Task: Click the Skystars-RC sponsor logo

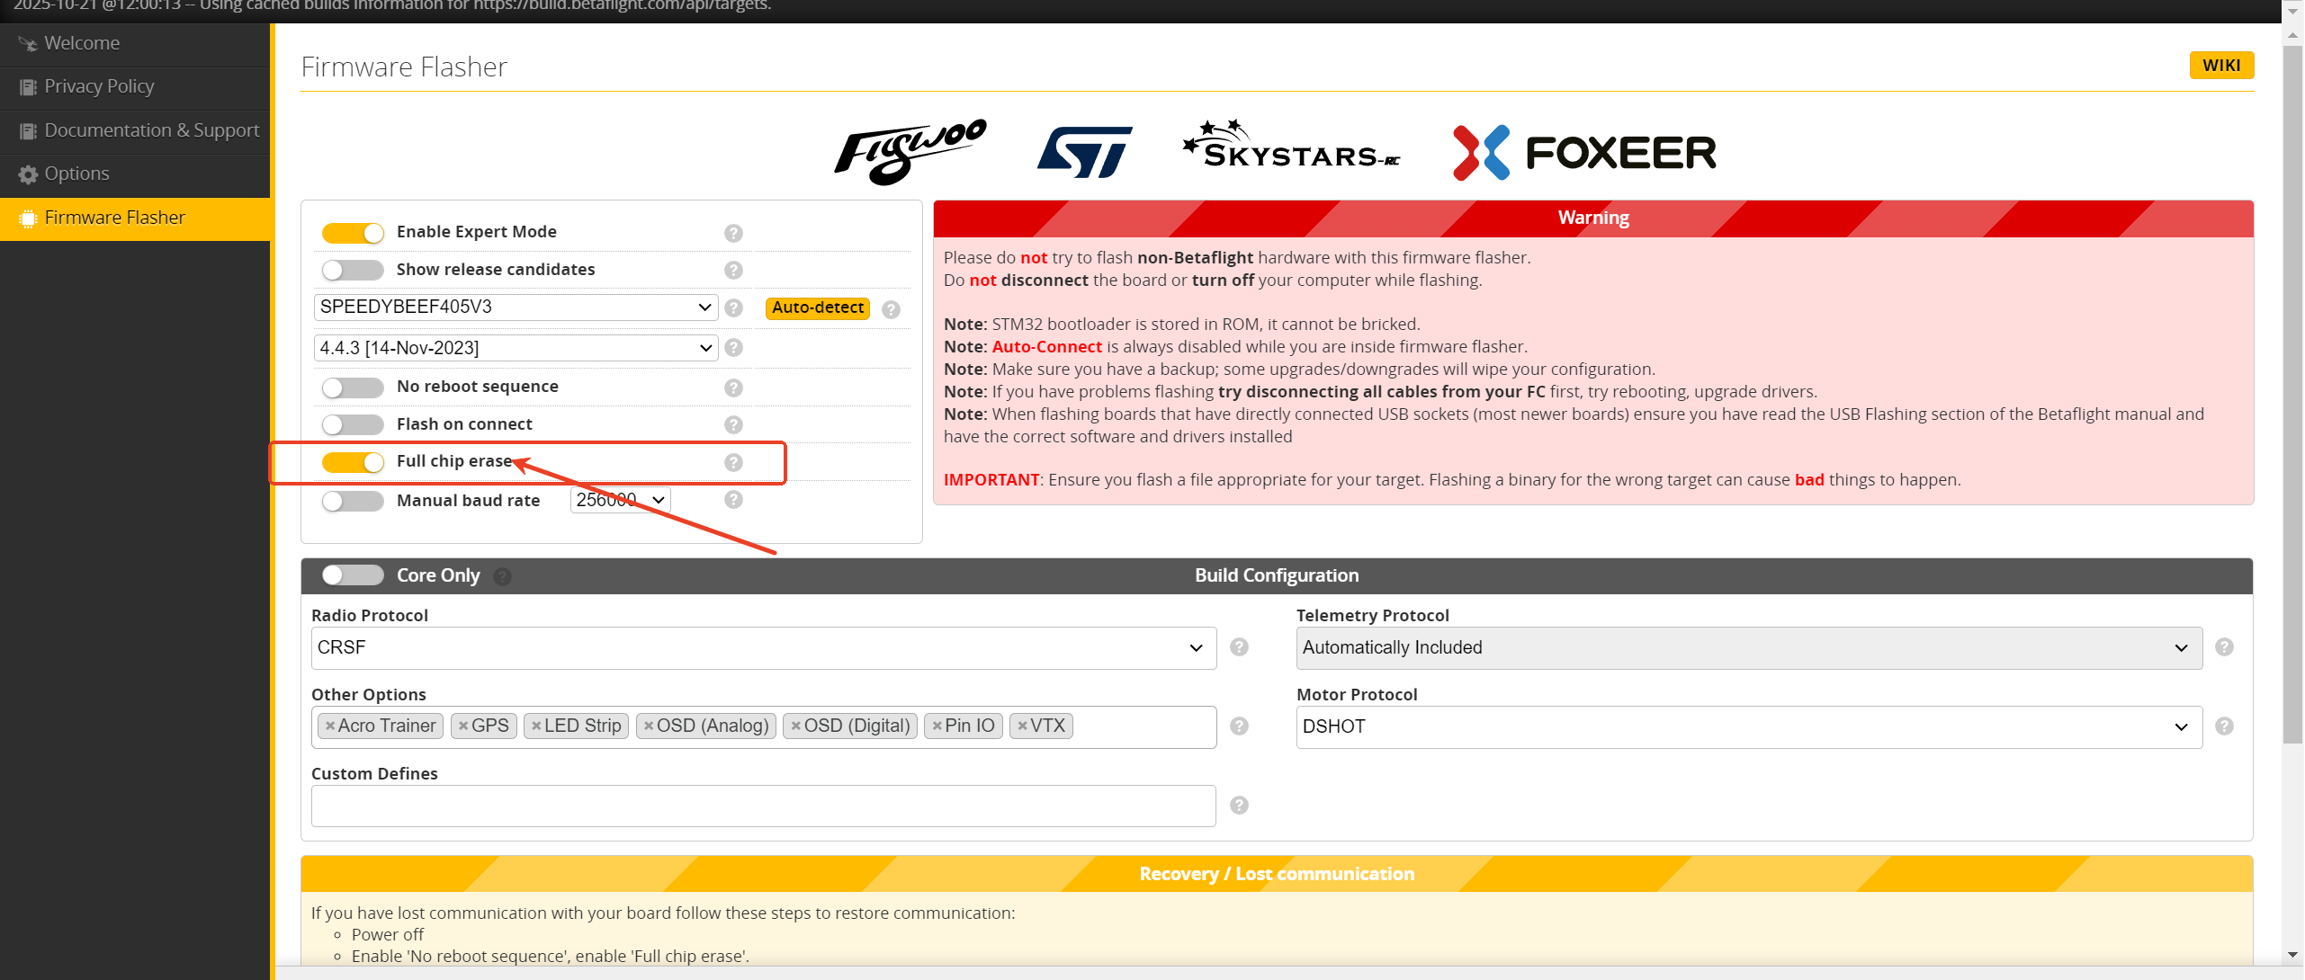Action: coord(1291,147)
